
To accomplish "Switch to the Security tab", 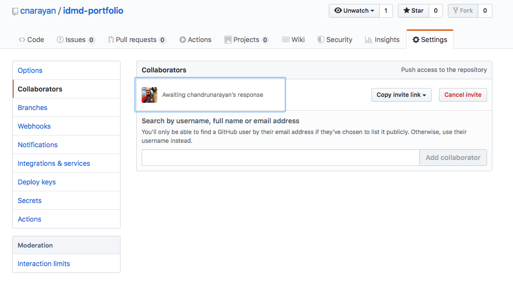I will (335, 40).
